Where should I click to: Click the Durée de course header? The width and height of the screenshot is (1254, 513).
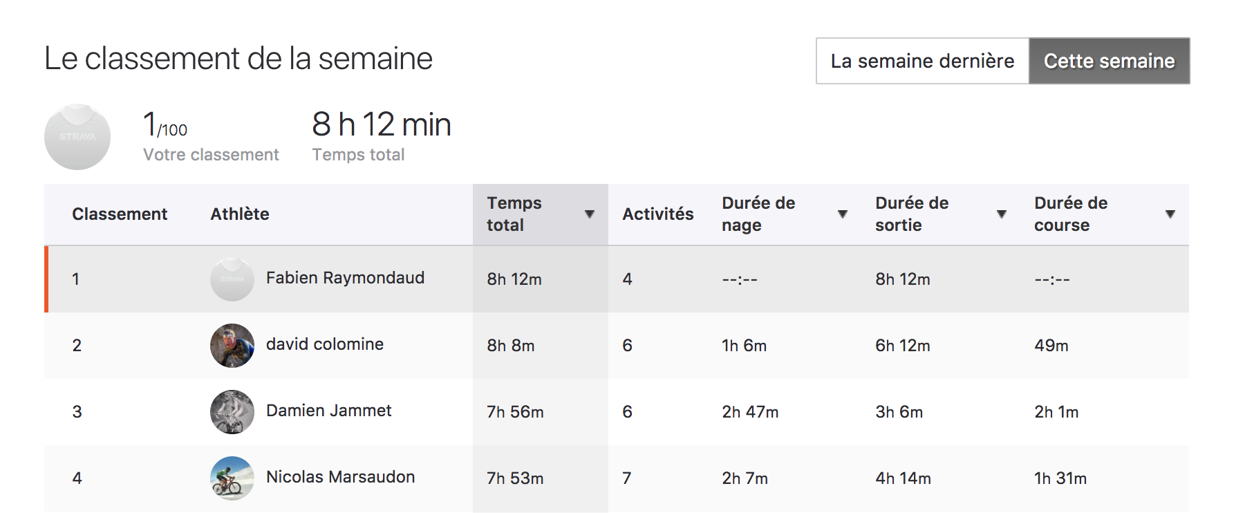point(1105,214)
